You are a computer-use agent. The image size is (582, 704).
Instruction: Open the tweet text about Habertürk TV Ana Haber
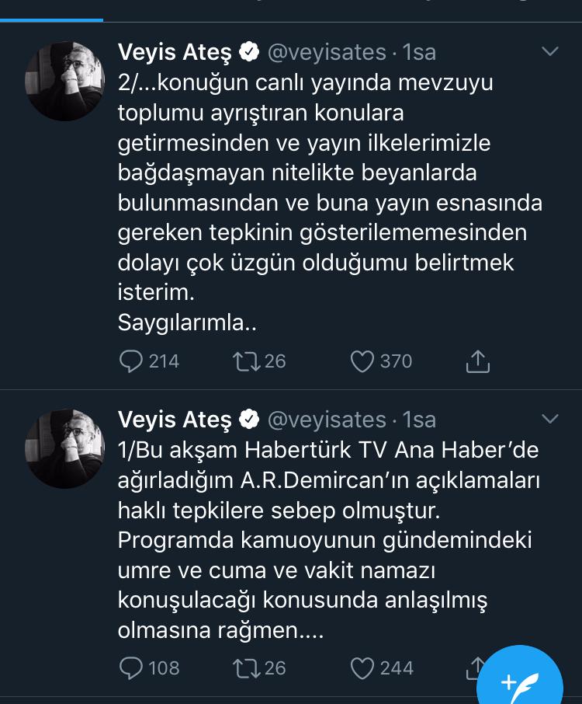[326, 541]
